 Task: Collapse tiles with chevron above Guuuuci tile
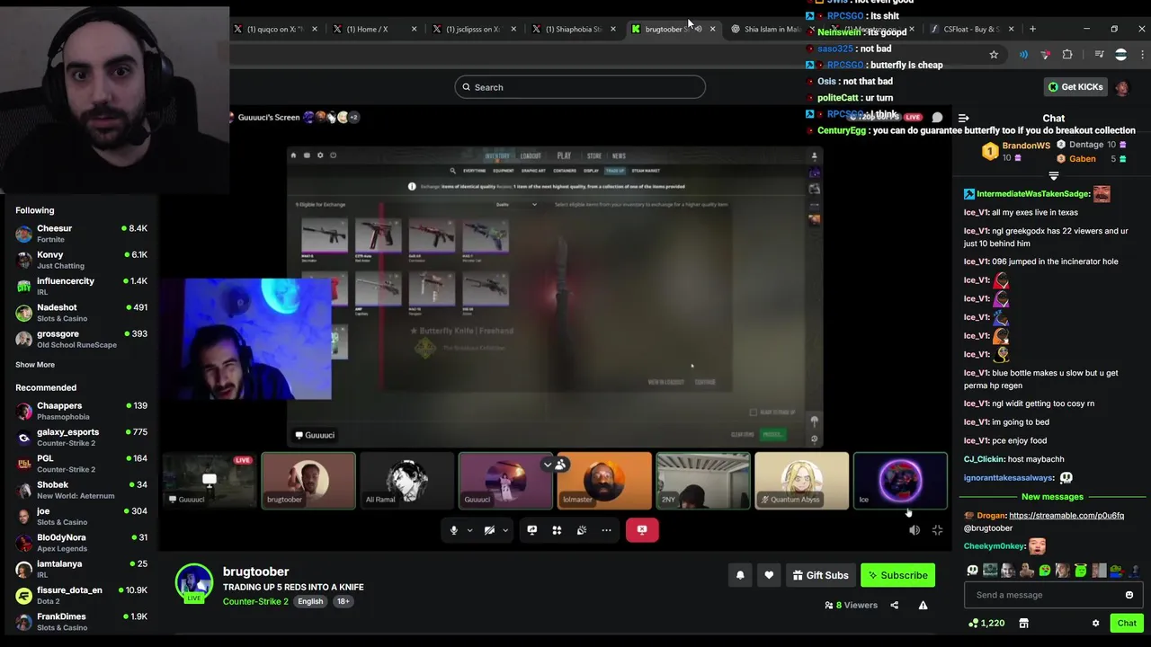[547, 465]
